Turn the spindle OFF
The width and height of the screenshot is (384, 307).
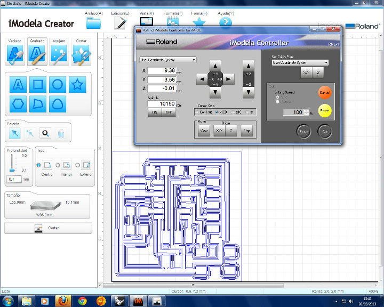(x=169, y=112)
